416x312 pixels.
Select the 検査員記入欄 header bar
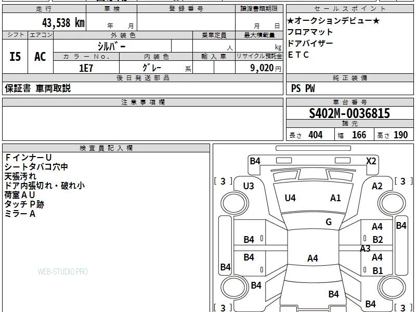(106, 148)
